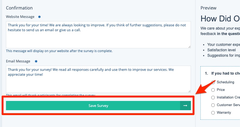Image resolution: width=240 pixels, height=127 pixels.
Task: Click the arrow icon on Save Survey
Action: [185, 106]
